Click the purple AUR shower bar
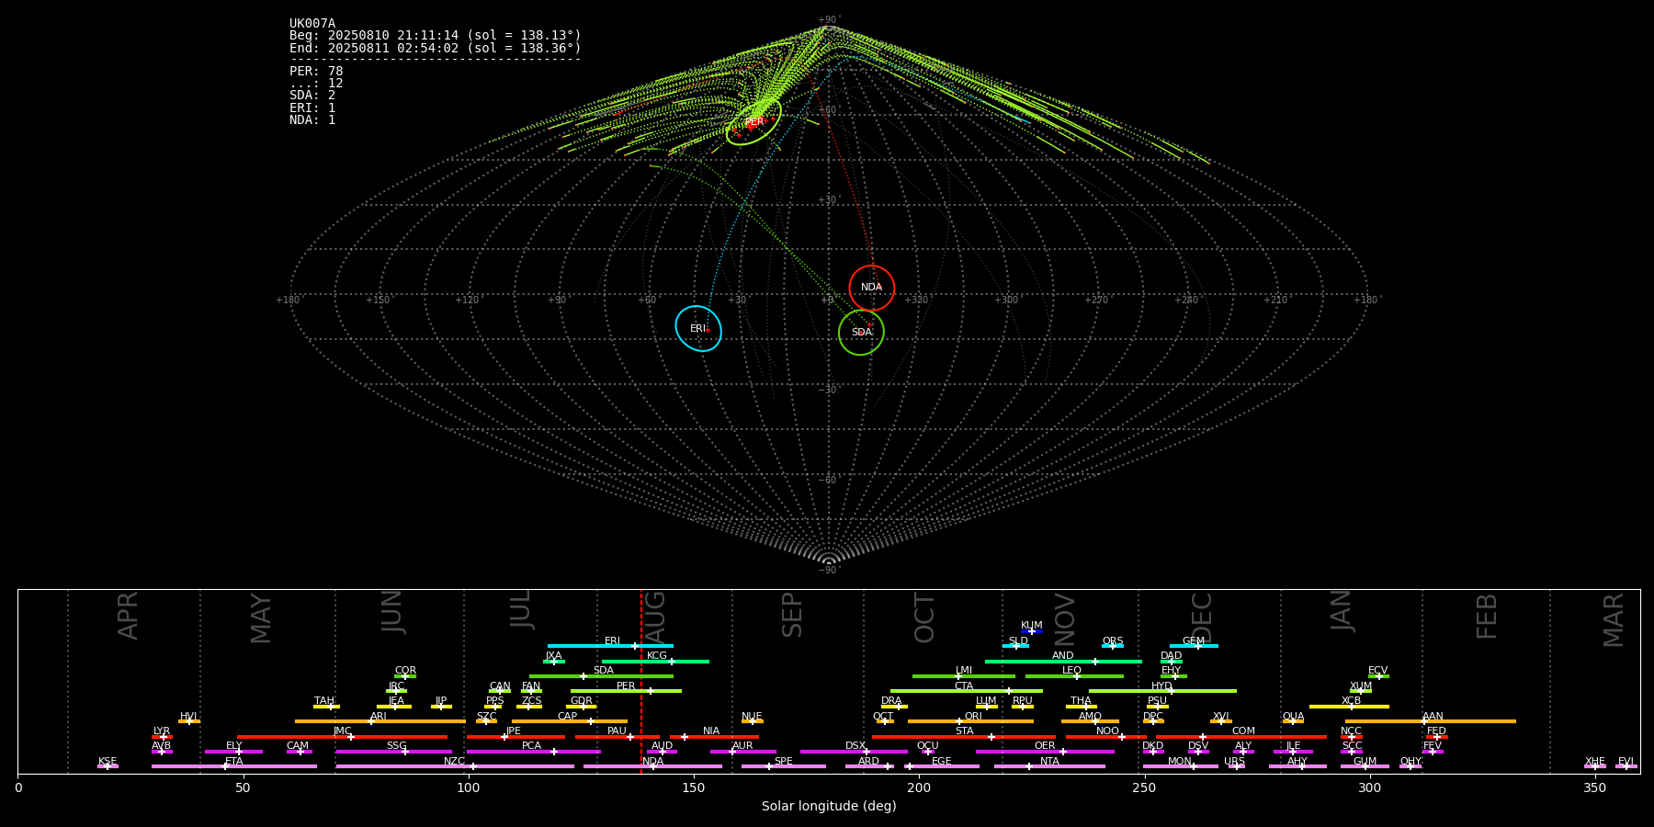Image resolution: width=1654 pixels, height=827 pixels. click(x=743, y=752)
